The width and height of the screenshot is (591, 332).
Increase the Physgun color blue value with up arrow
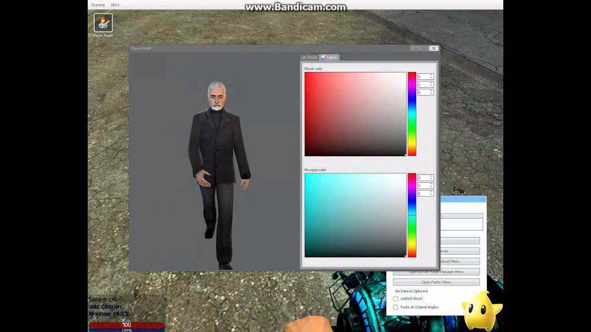pyautogui.click(x=431, y=192)
